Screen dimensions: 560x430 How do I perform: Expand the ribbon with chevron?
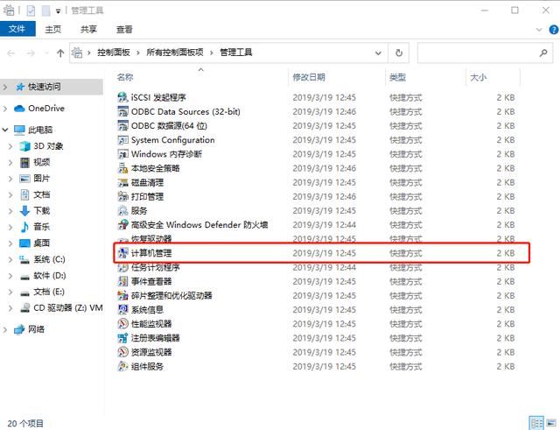(x=539, y=29)
